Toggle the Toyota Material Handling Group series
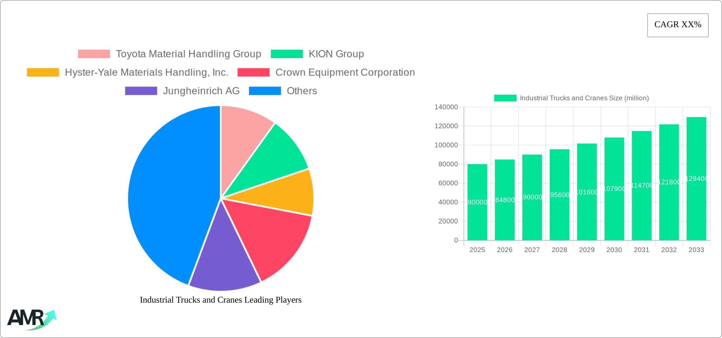The height and width of the screenshot is (338, 722). coord(189,53)
